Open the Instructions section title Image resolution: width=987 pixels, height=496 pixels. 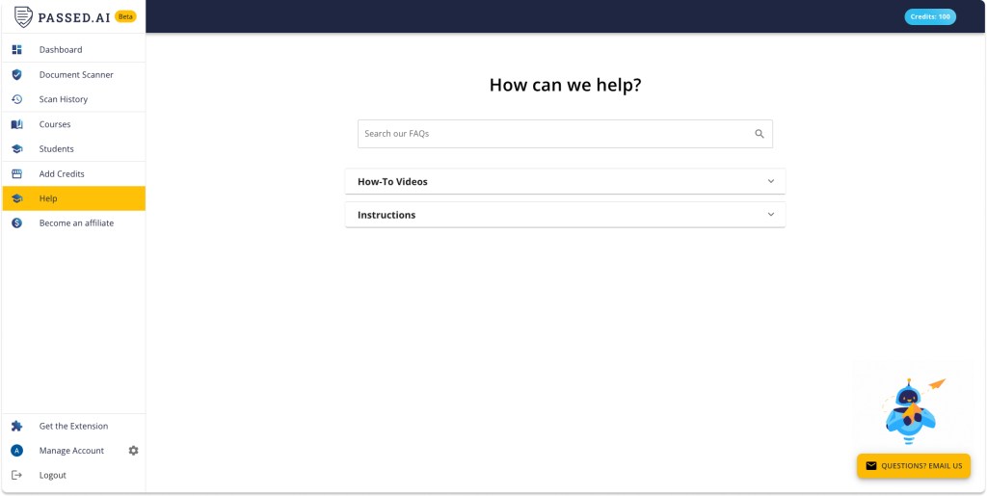(387, 215)
